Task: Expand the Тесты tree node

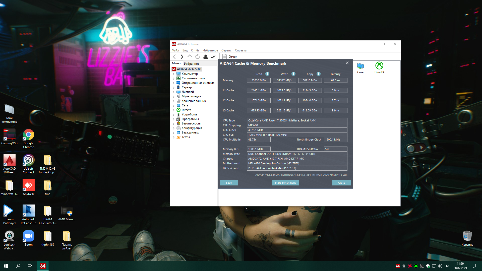Action: coord(173,137)
